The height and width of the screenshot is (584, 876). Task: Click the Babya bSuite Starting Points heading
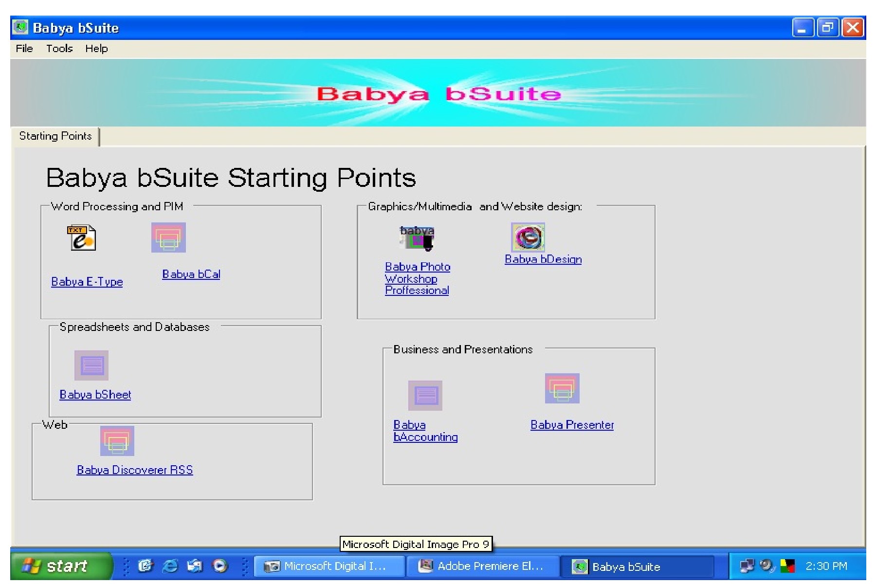tap(231, 178)
